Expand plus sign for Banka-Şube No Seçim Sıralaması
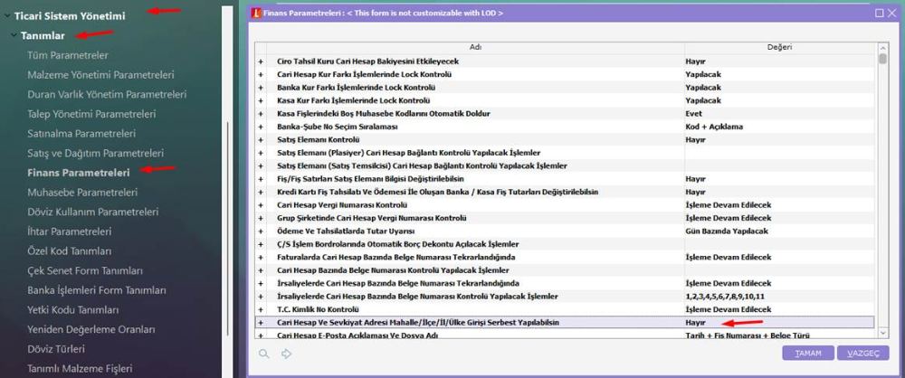This screenshot has width=905, height=378. pyautogui.click(x=261, y=127)
